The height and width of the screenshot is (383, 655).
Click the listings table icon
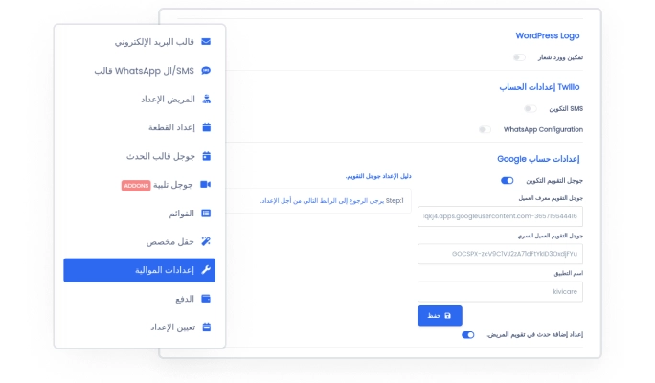(x=206, y=213)
